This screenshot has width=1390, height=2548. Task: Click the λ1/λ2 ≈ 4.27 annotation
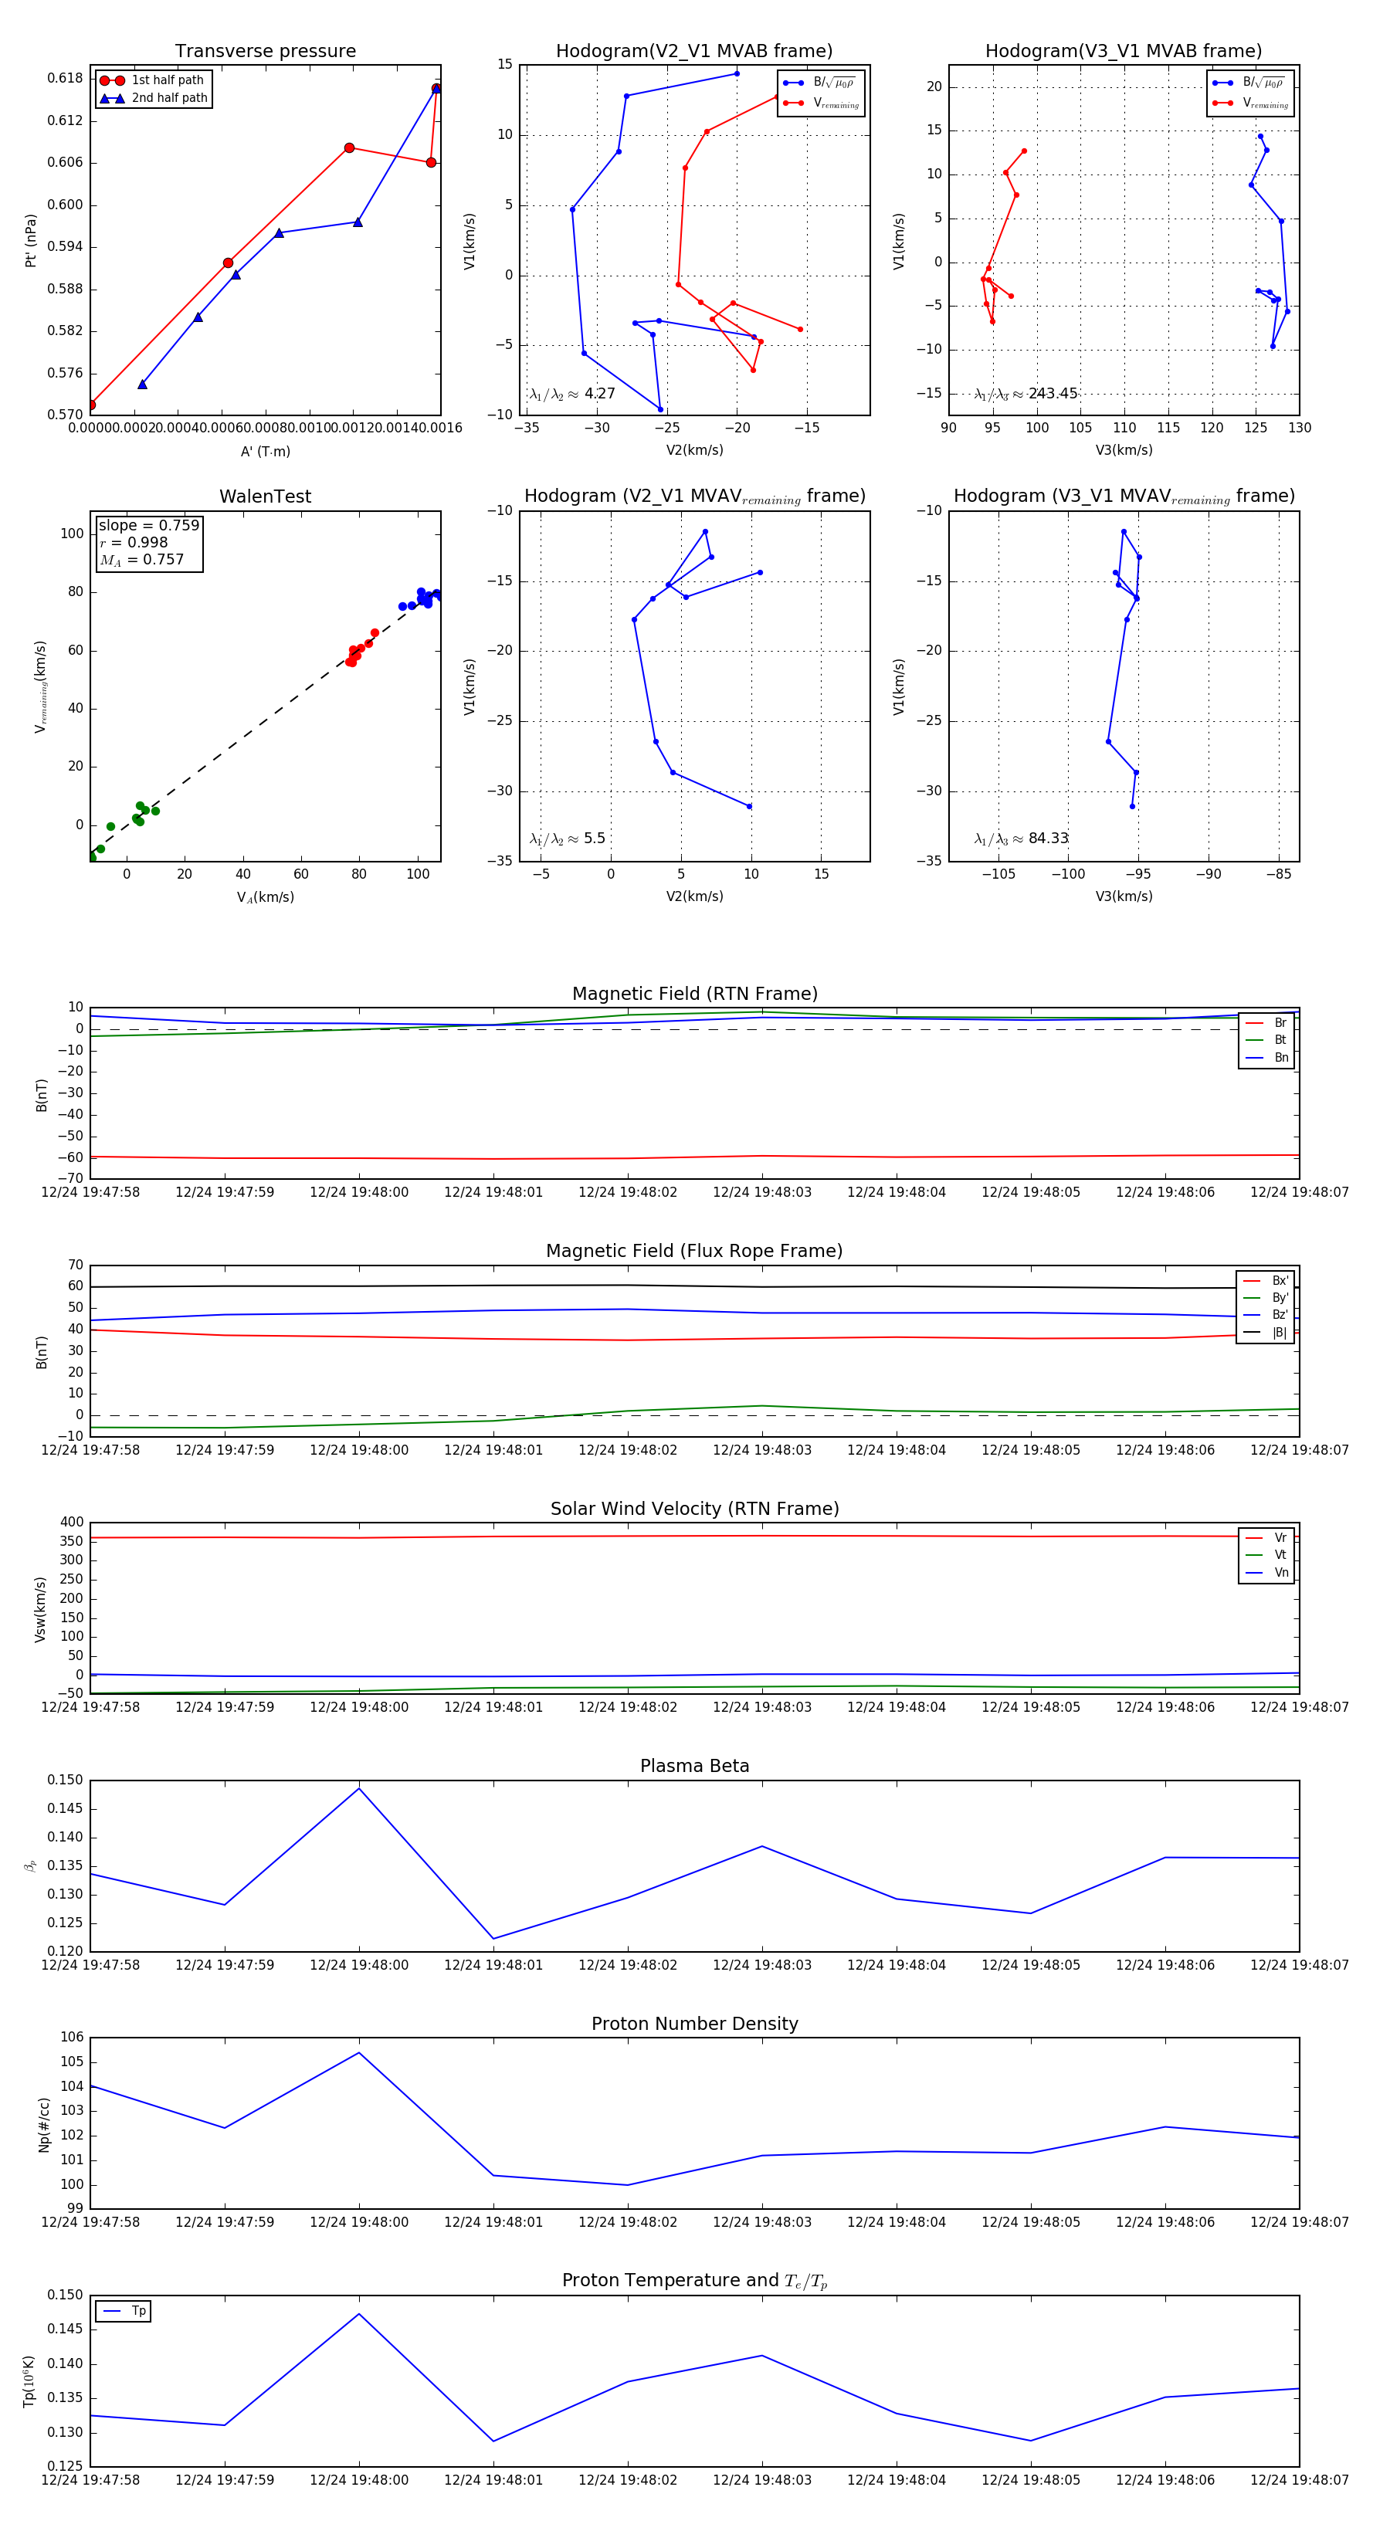pyautogui.click(x=571, y=394)
